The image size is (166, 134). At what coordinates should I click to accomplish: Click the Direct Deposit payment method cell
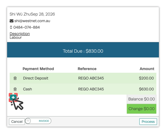point(36,78)
